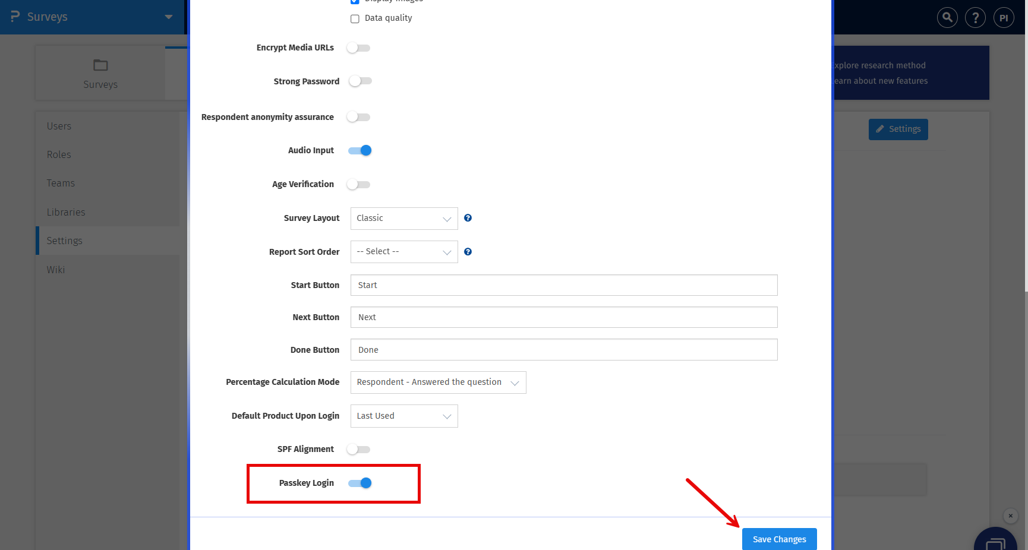This screenshot has width=1028, height=550.
Task: Expand the Surveys product switcher dropdown
Action: [x=169, y=17]
